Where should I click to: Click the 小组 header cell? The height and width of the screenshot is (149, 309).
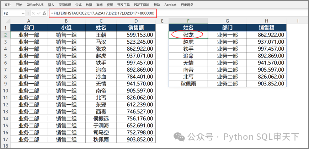pos(66,28)
